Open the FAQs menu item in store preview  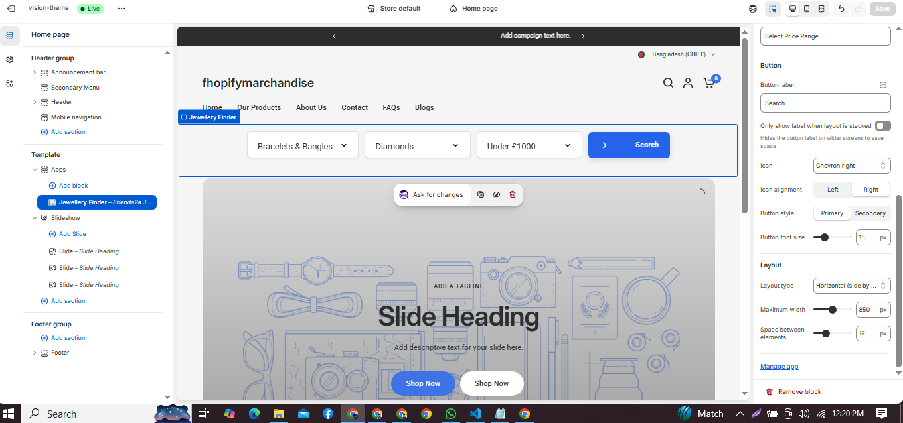tap(391, 107)
